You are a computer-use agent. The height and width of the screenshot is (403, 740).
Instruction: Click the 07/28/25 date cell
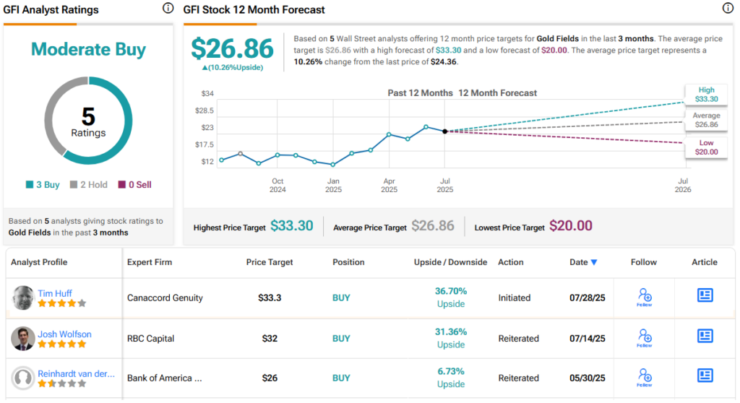[587, 298]
